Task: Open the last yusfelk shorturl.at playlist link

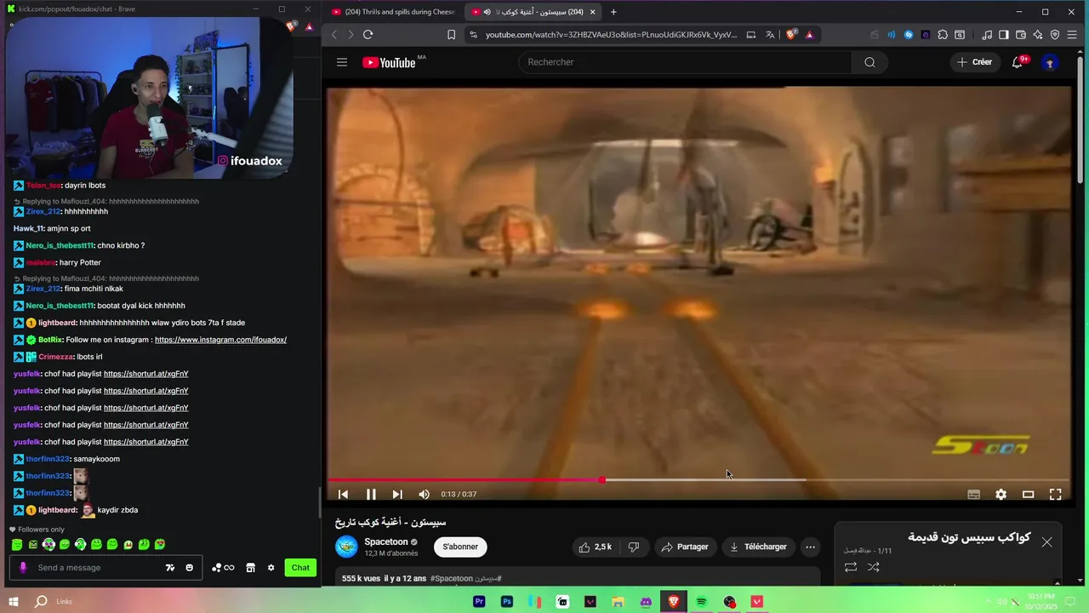Action: coord(145,442)
